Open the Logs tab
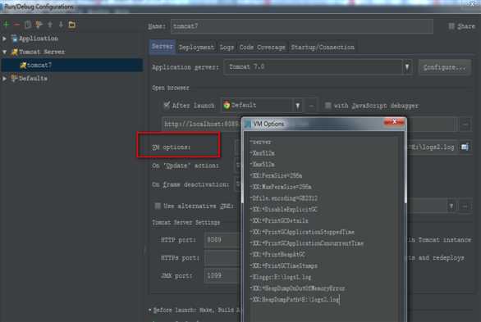Image resolution: width=481 pixels, height=322 pixels. [227, 48]
